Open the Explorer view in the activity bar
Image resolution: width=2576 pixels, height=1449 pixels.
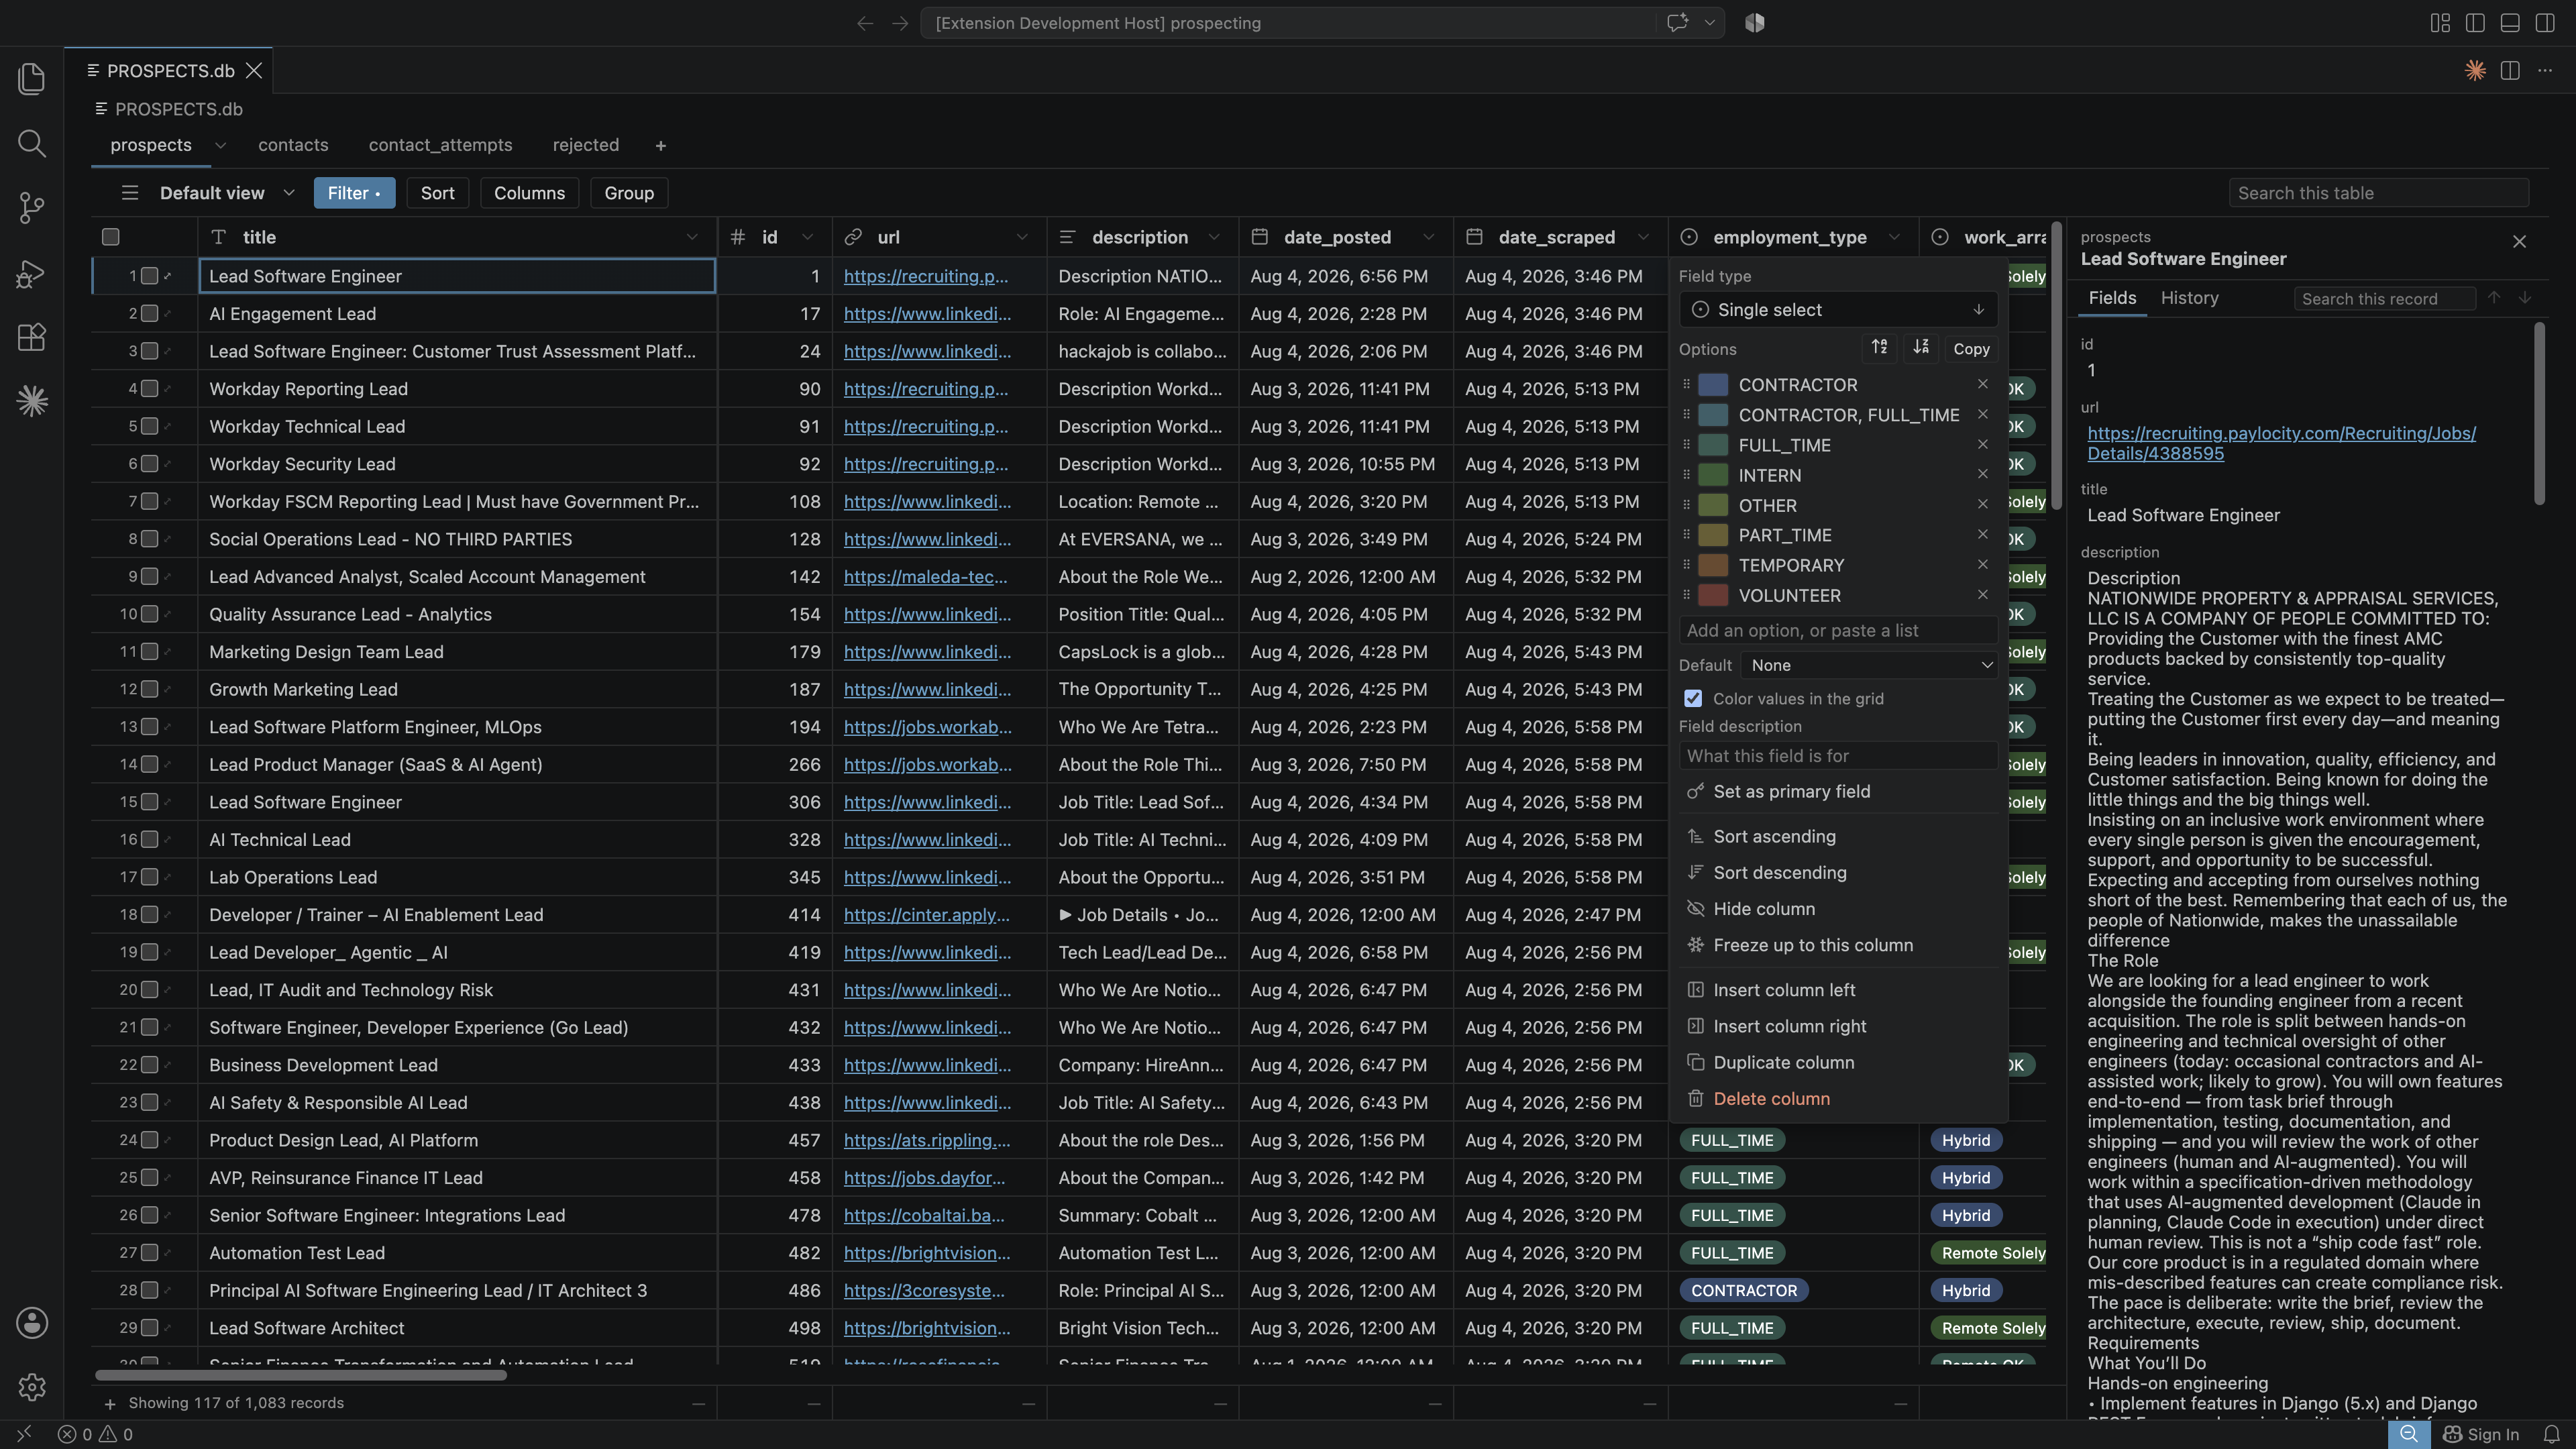click(32, 79)
